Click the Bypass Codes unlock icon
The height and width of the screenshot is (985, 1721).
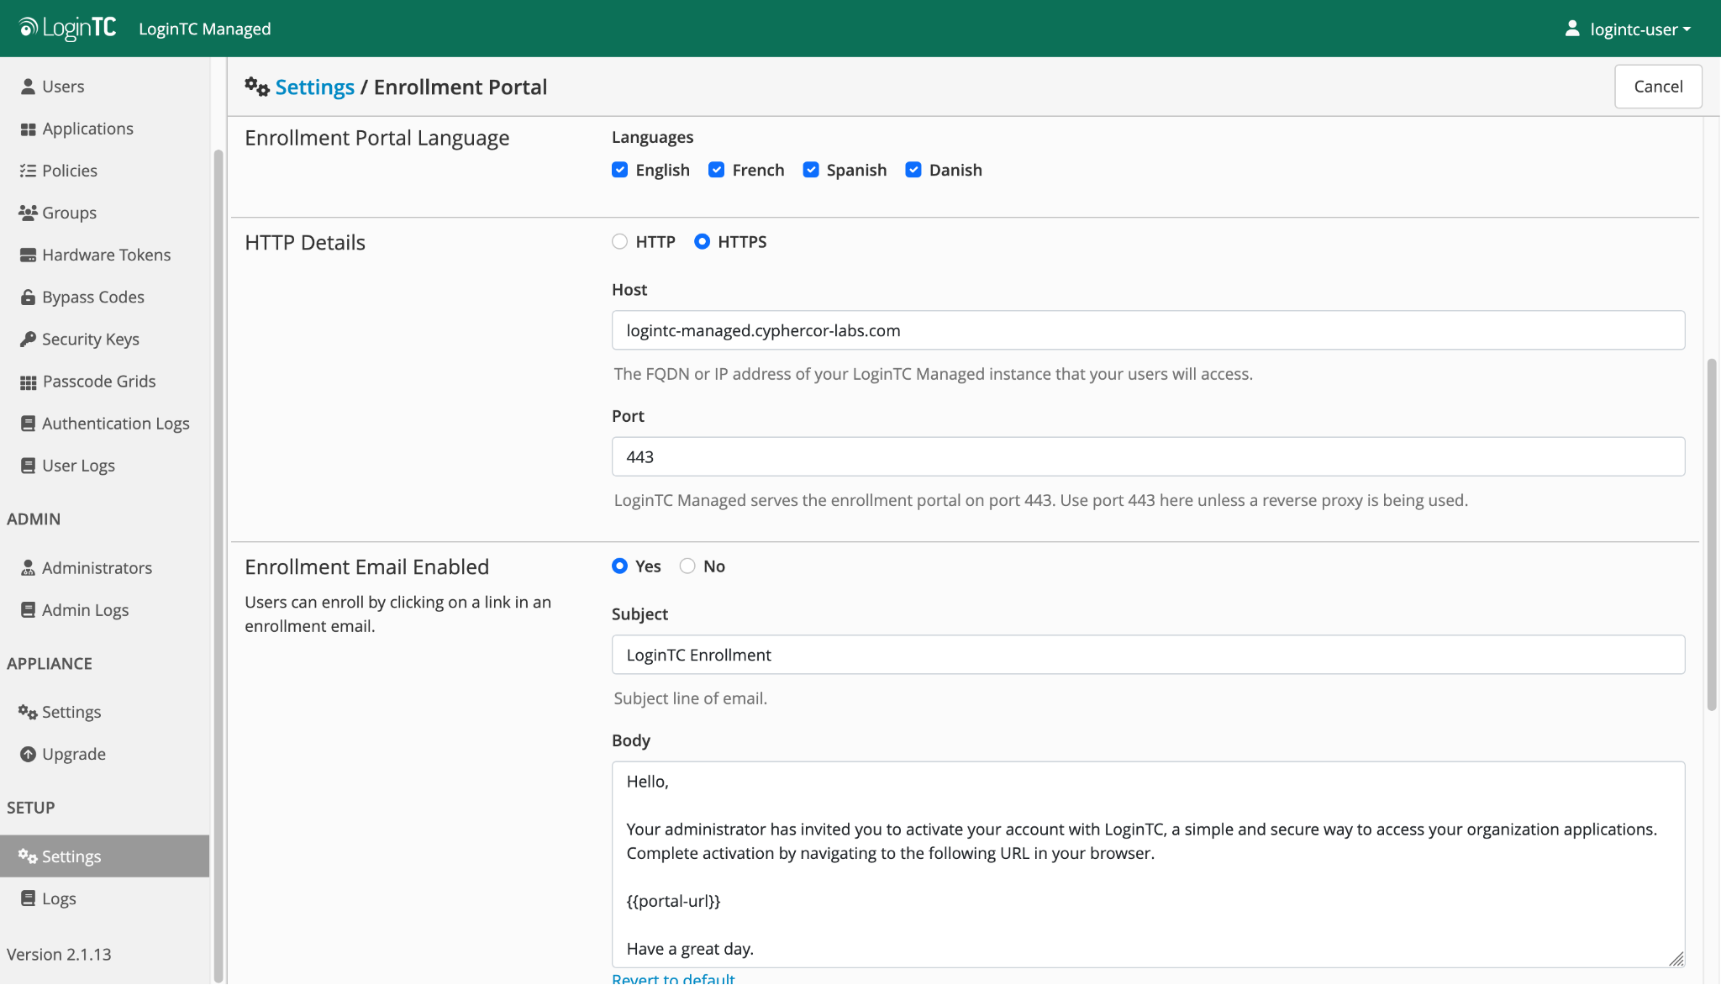coord(28,297)
